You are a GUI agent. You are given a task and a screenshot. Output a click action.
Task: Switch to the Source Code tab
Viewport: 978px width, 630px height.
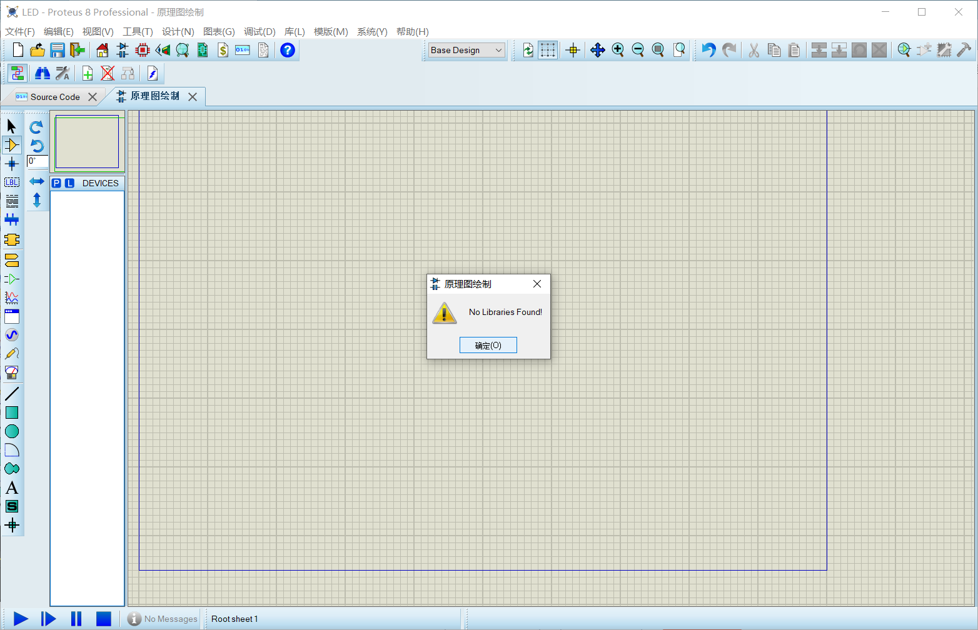tap(55, 96)
